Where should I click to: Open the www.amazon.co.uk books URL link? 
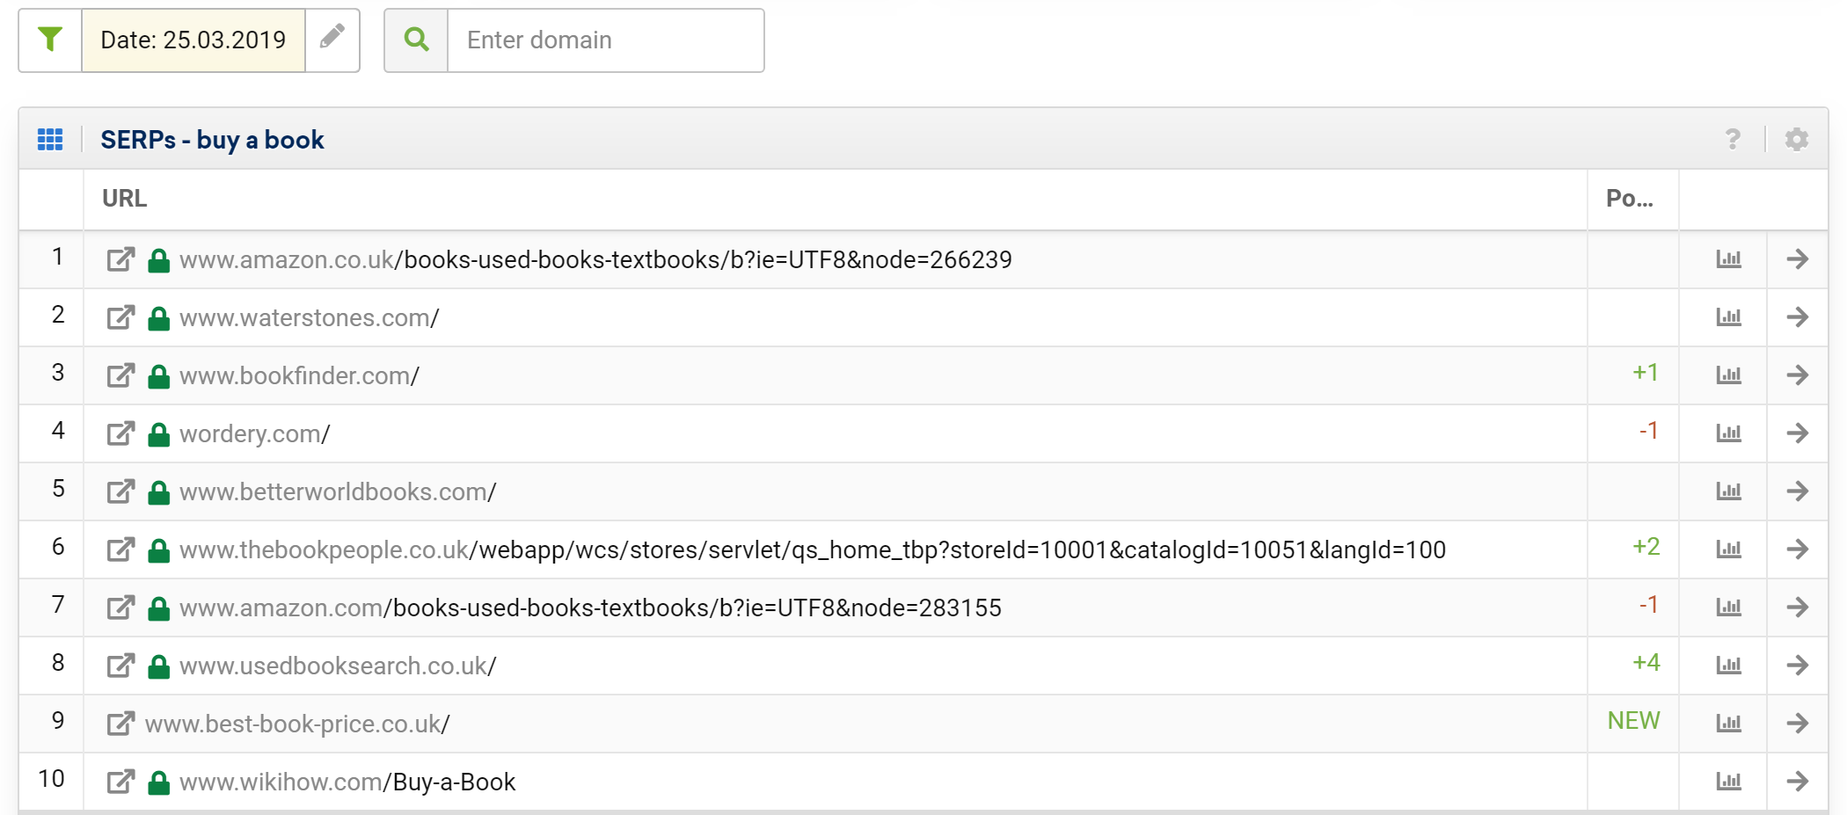(x=595, y=260)
